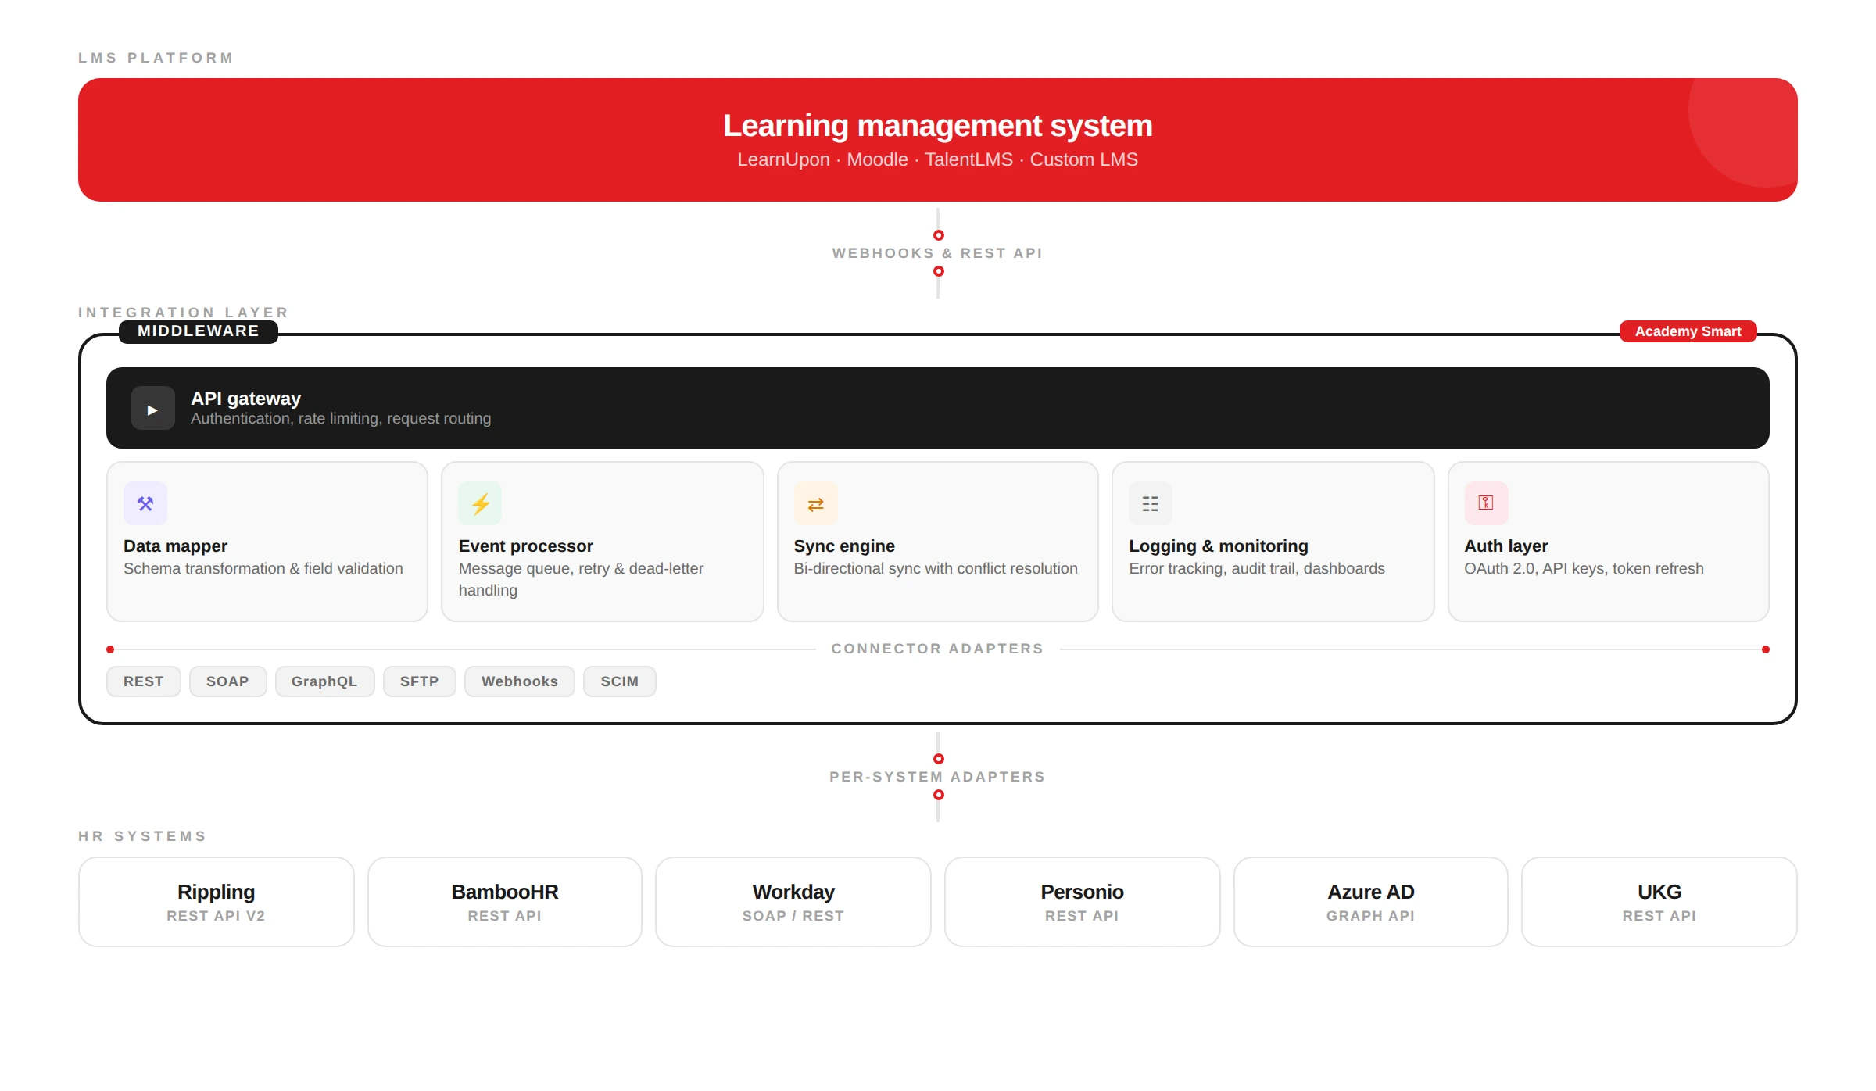Open the Azure AD Graph API card
1876x1091 pixels.
(x=1371, y=902)
